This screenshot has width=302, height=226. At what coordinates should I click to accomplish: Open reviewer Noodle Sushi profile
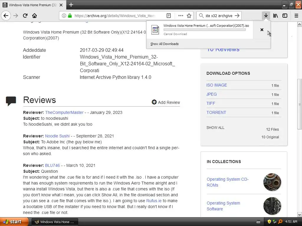tap(57, 136)
